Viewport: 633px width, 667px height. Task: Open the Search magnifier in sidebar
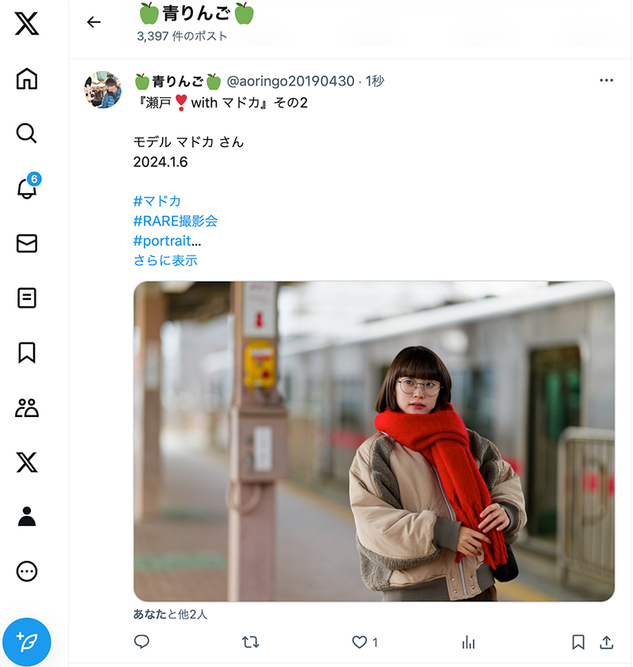[x=26, y=133]
